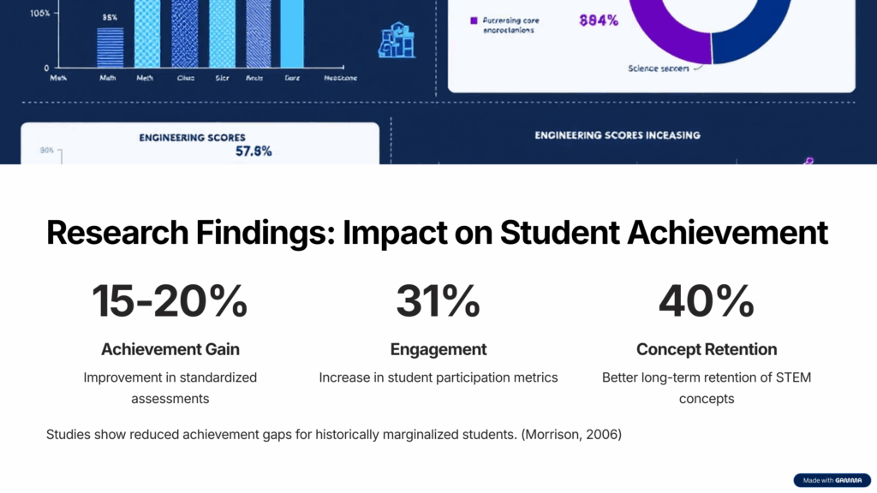Image resolution: width=877 pixels, height=493 pixels.
Task: Click the "ENGINEERING SCORES INCEASING" heading
Action: (x=617, y=135)
